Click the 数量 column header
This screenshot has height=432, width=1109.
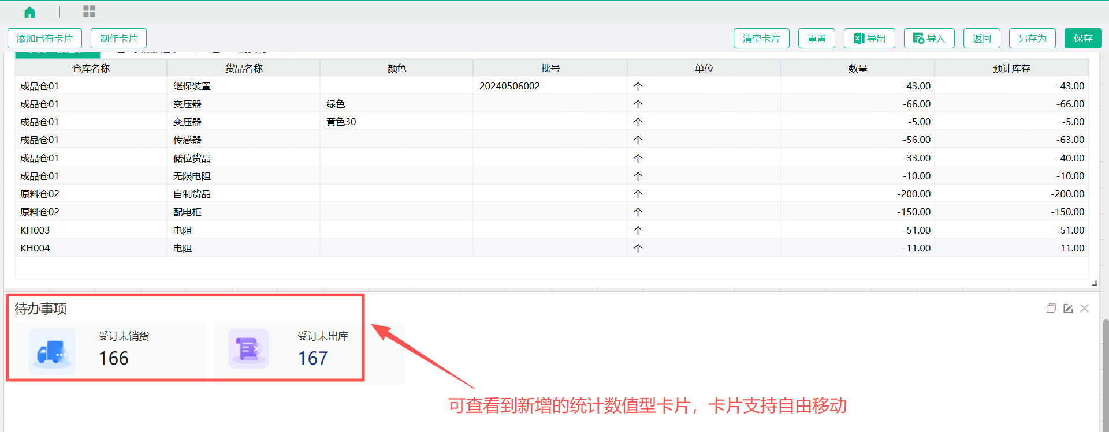857,69
